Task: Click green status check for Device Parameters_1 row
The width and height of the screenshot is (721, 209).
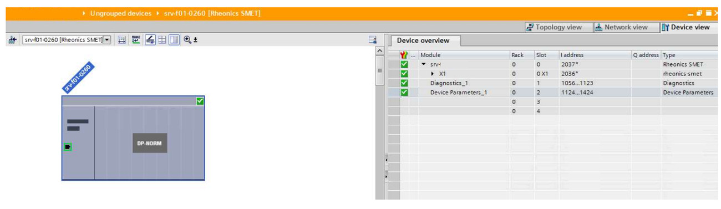Action: [404, 92]
